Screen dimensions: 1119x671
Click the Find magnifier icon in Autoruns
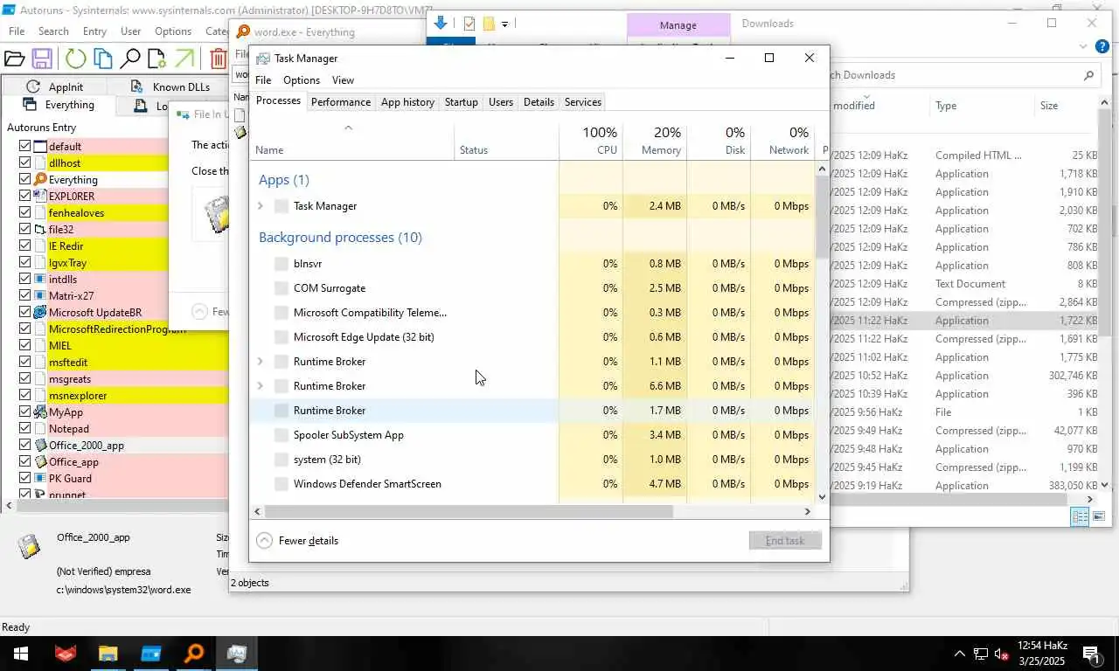[130, 59]
